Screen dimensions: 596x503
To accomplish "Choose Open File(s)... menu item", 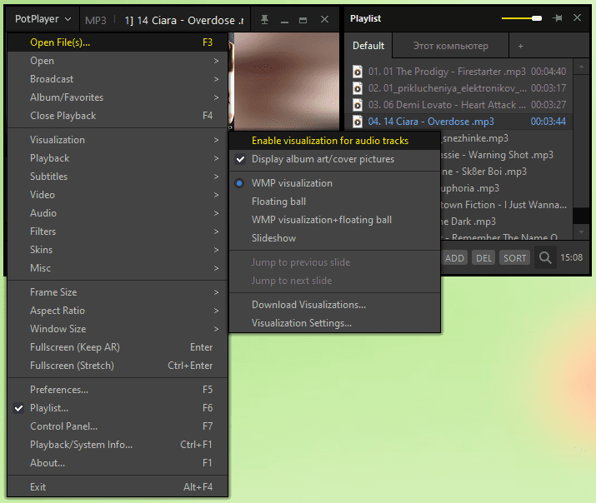I will point(118,42).
